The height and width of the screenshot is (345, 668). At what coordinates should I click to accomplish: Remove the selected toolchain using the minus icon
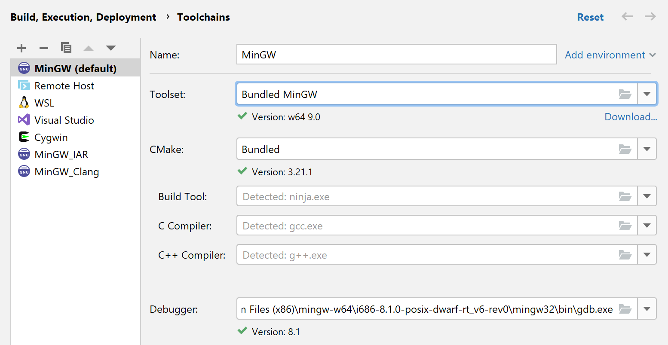(43, 48)
